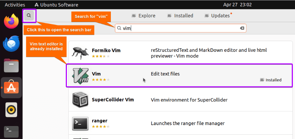The image size is (295, 139).
Task: Open the clock showing Apr 27 23:02
Action: (x=237, y=5)
